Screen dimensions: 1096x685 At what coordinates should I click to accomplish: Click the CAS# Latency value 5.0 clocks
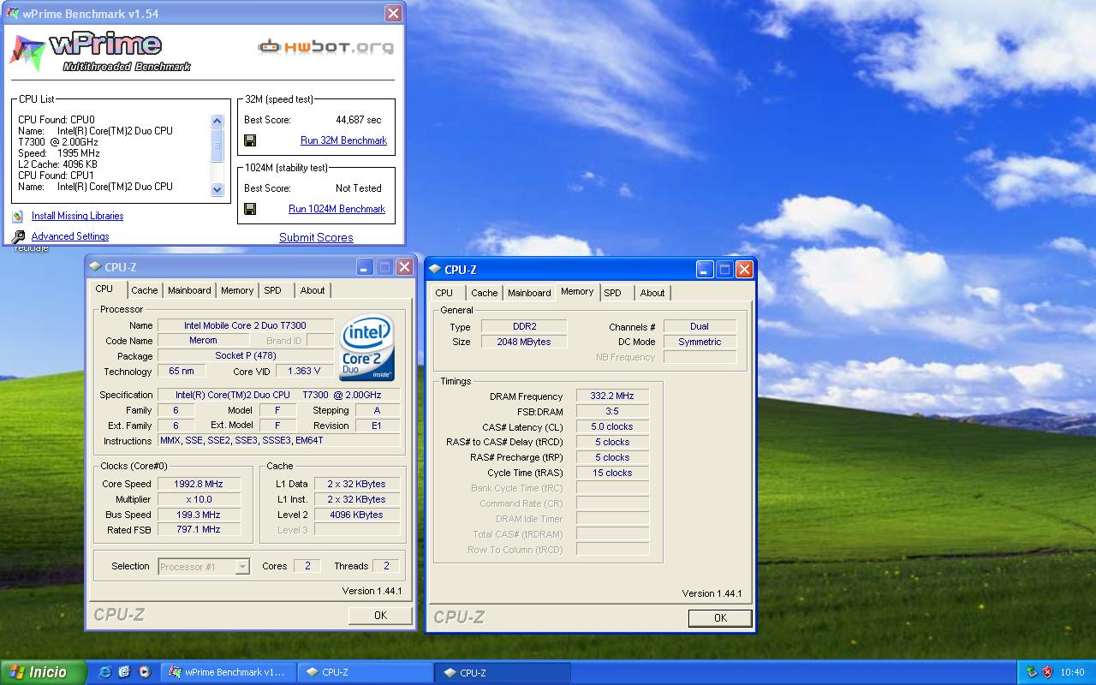[612, 426]
